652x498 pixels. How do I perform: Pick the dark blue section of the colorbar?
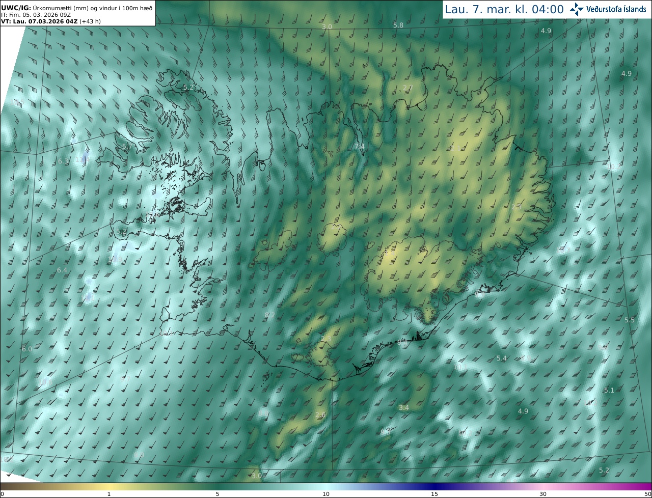point(434,486)
